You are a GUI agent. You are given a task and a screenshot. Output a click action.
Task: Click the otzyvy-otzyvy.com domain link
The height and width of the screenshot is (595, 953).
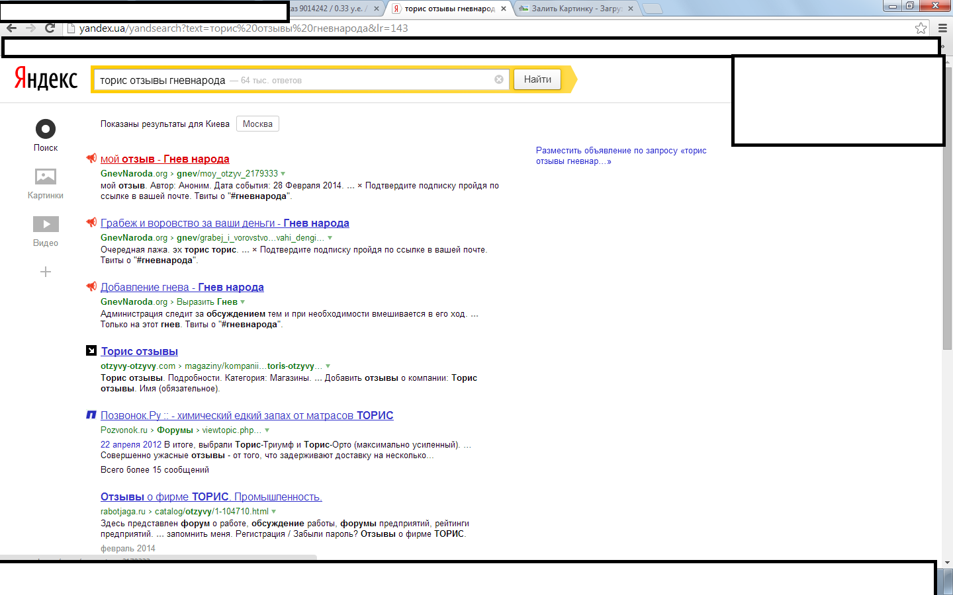(x=138, y=366)
